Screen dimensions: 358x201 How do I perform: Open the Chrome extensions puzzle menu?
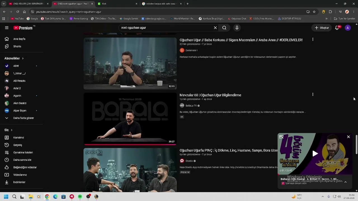click(330, 12)
